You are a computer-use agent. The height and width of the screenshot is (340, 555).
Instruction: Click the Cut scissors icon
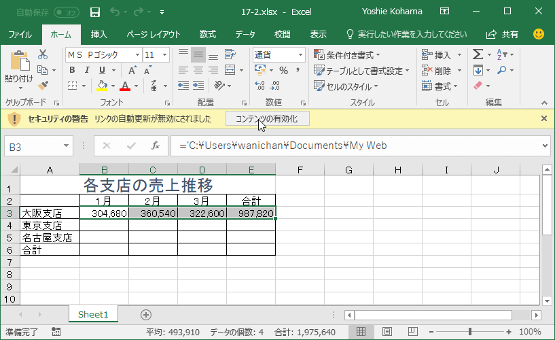43,54
